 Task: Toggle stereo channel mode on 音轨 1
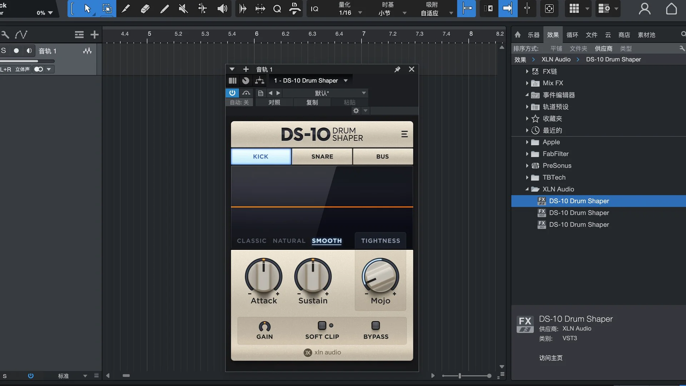pyautogui.click(x=39, y=69)
